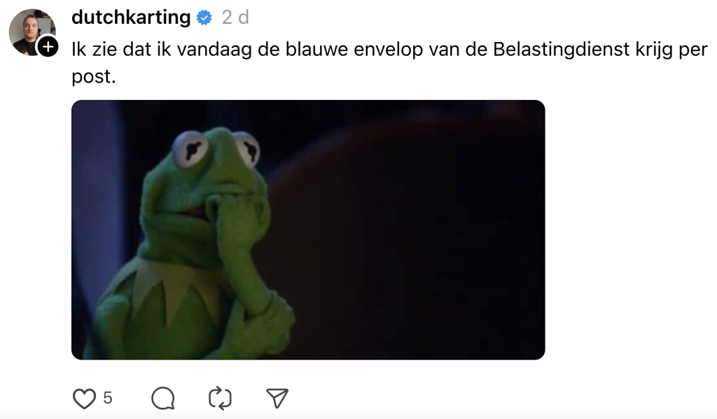Open the dutchkarting username link
Image resolution: width=717 pixels, height=419 pixels.
131,17
